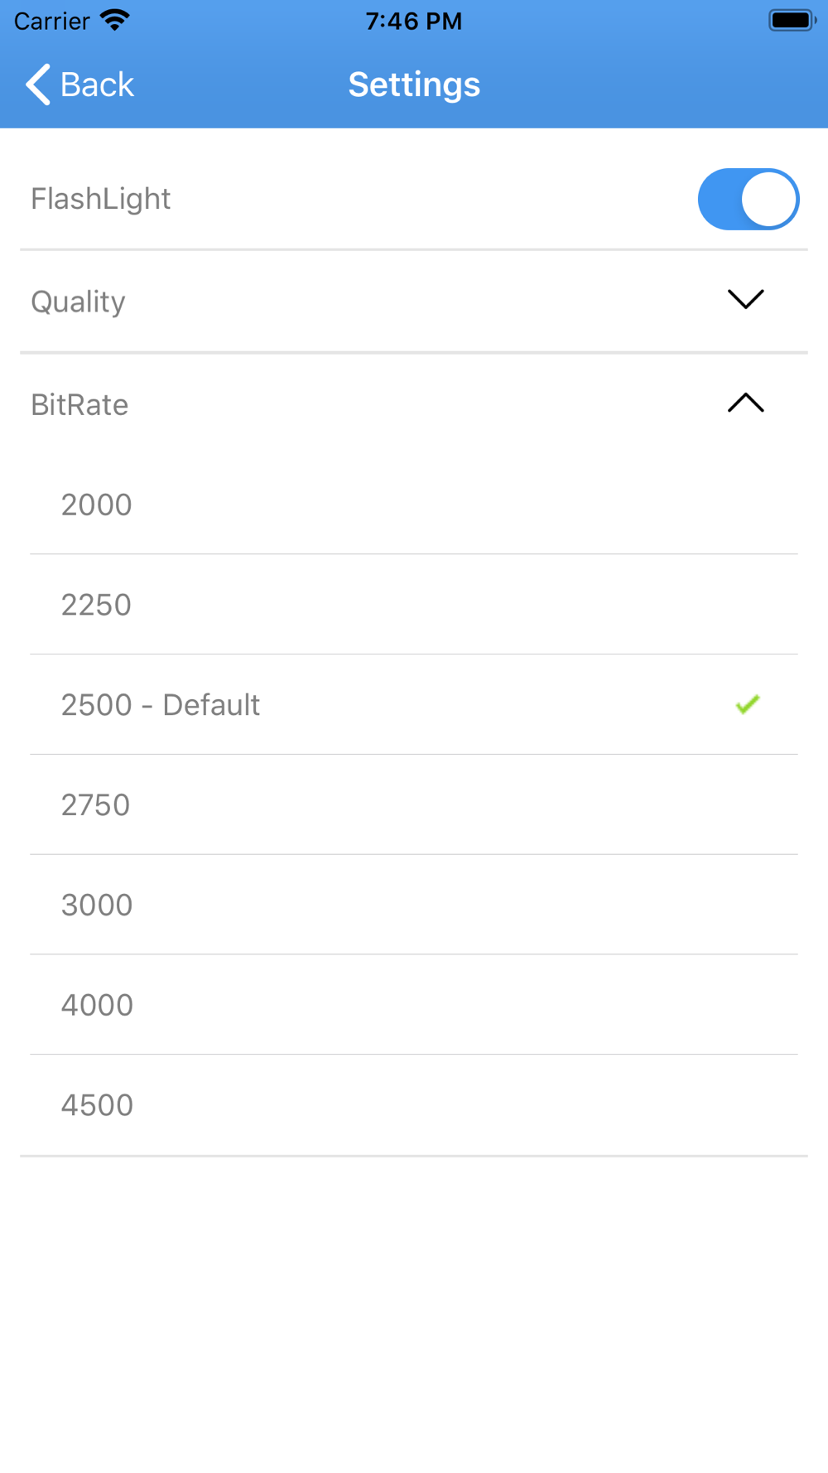828x1473 pixels.
Task: Choose 2500 - Default bitrate
Action: (x=414, y=705)
